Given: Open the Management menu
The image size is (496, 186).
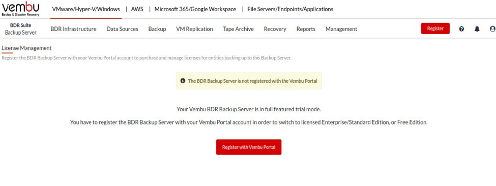Looking at the screenshot, I should 341,29.
